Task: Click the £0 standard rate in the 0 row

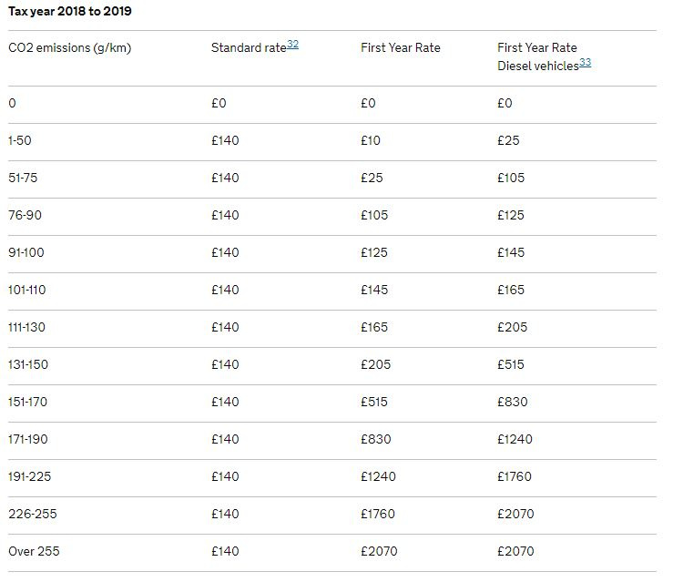Action: click(219, 103)
